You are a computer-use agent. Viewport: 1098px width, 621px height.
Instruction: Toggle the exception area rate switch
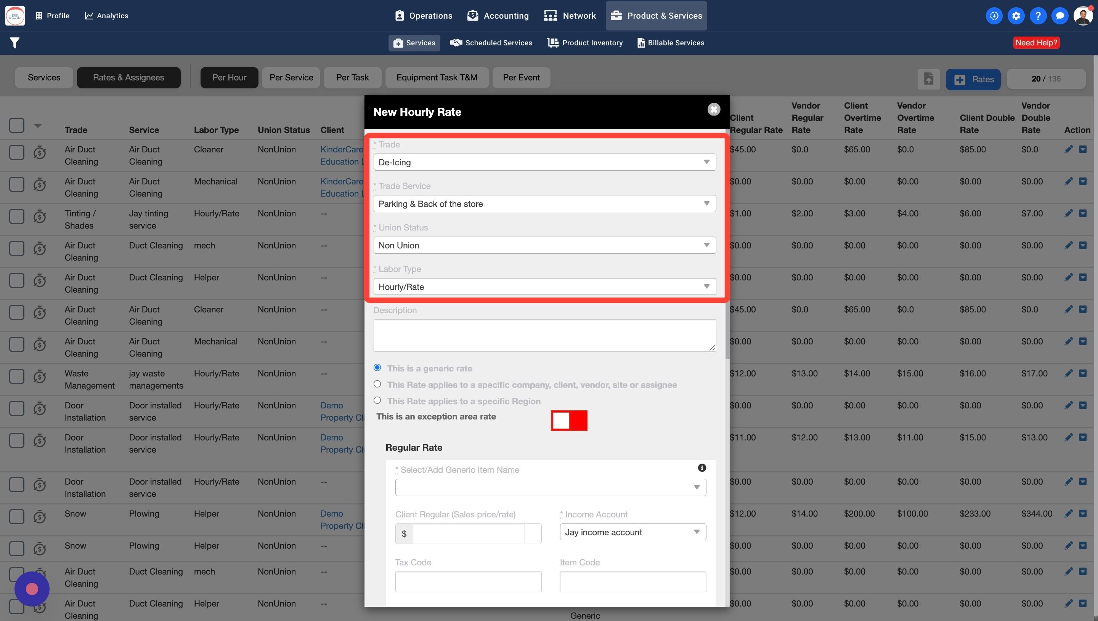coord(569,421)
